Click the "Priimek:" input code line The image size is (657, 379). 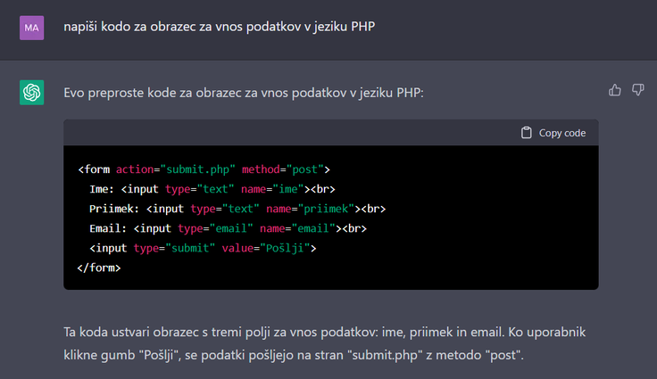tap(237, 209)
